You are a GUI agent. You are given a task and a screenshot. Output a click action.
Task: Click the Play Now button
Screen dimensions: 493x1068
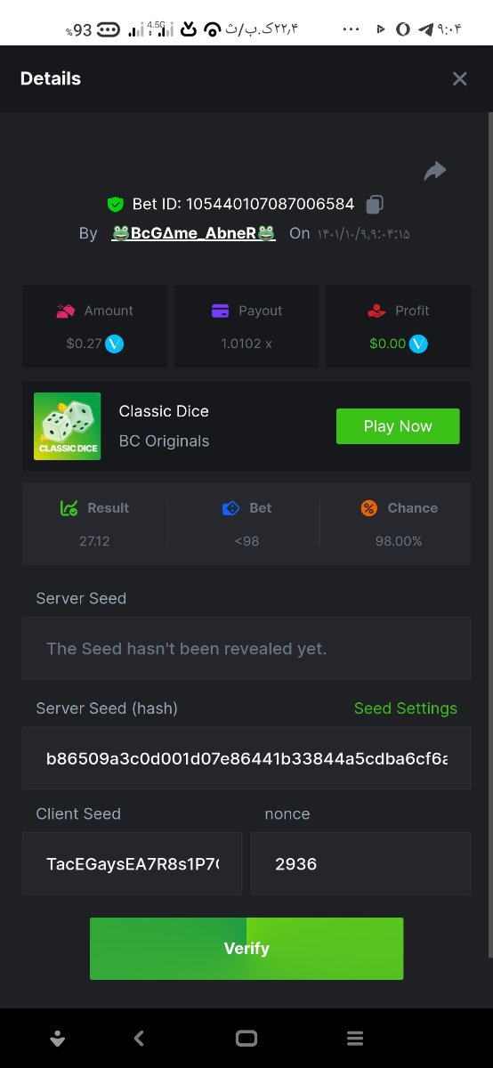[398, 426]
